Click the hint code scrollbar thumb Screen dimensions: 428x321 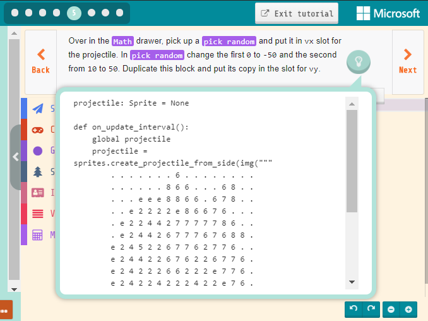tap(352, 161)
